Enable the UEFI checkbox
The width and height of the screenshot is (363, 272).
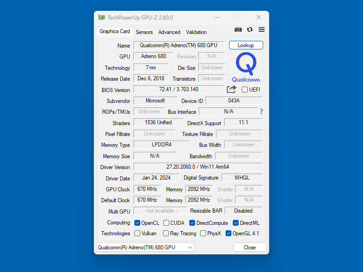[x=244, y=89]
